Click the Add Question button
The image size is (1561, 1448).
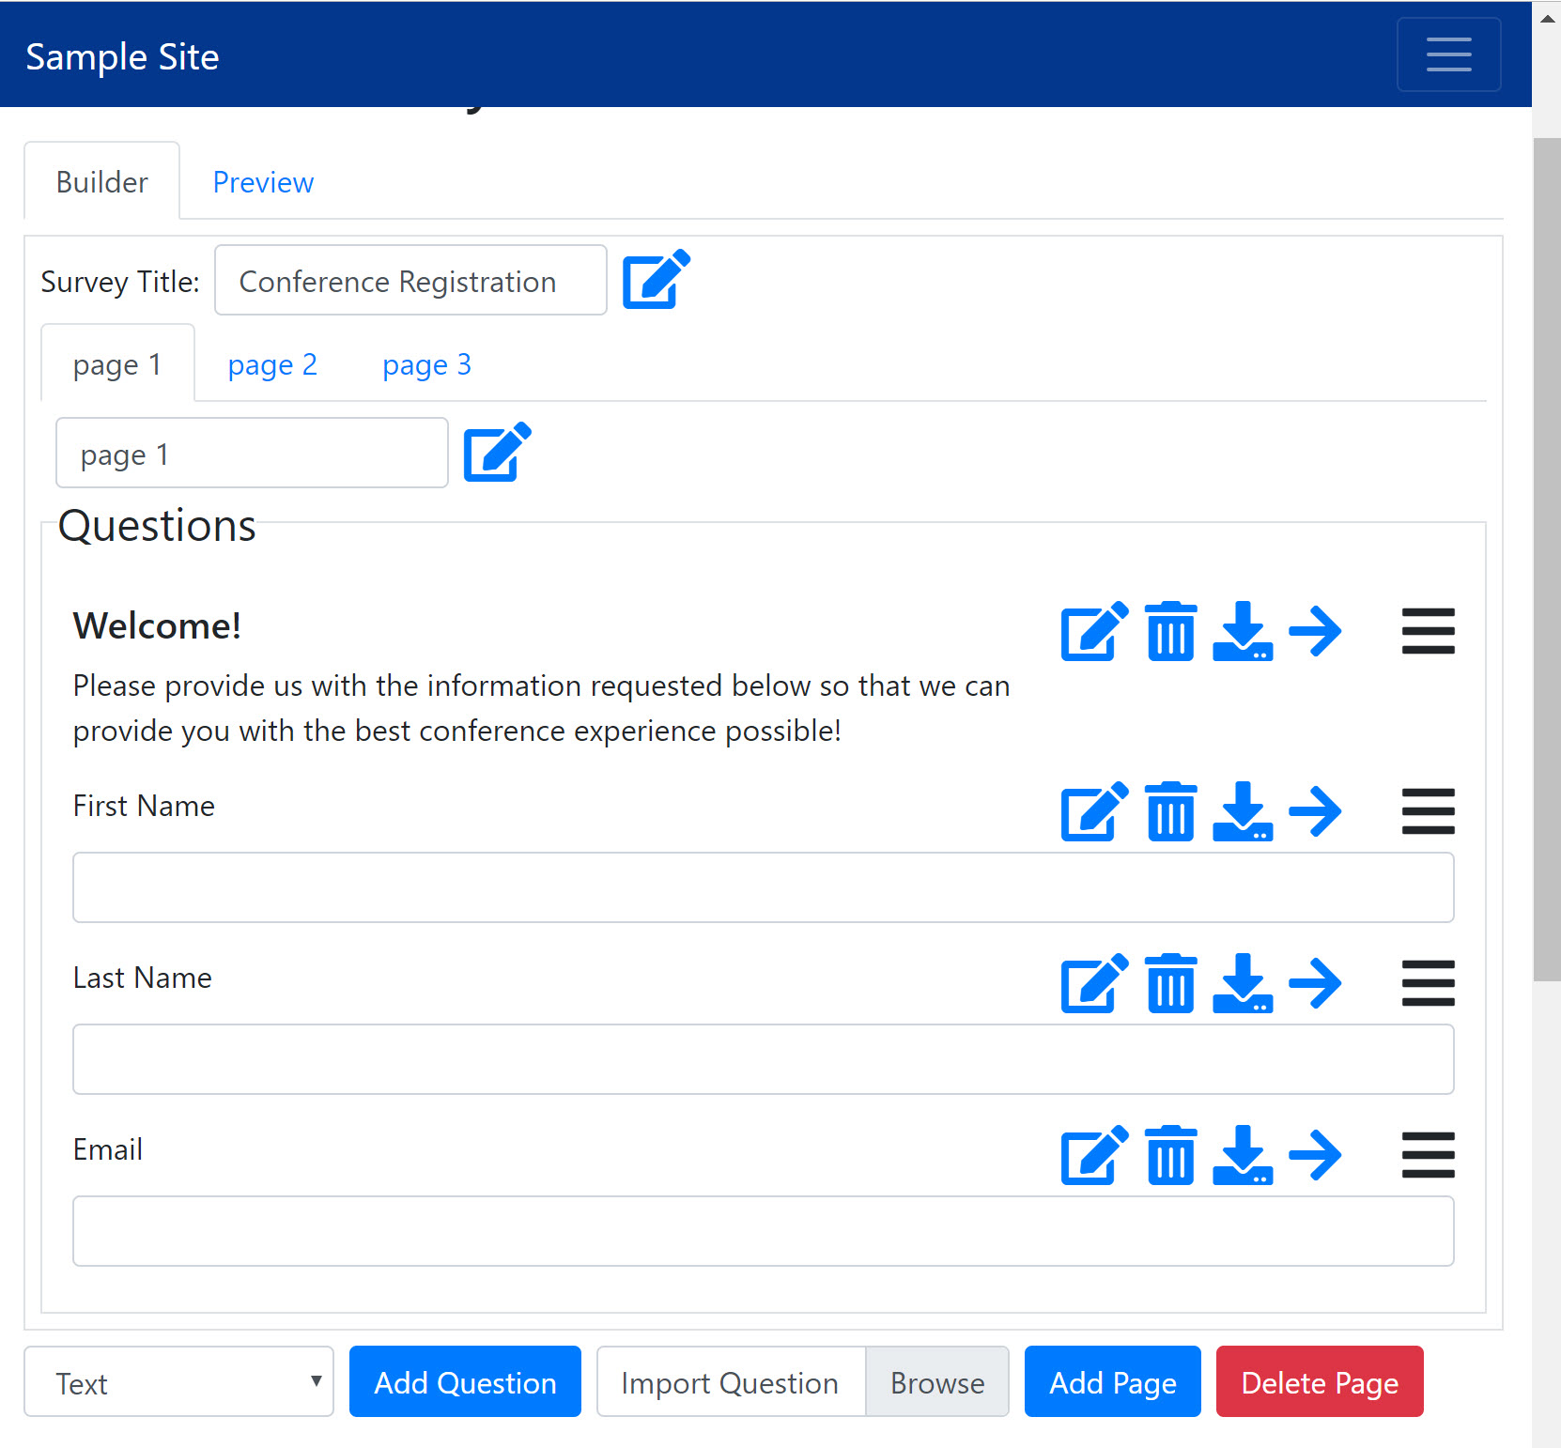465,1381
